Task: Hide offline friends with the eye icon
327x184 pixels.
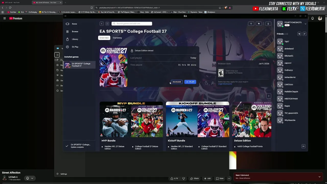Action: tap(299, 34)
